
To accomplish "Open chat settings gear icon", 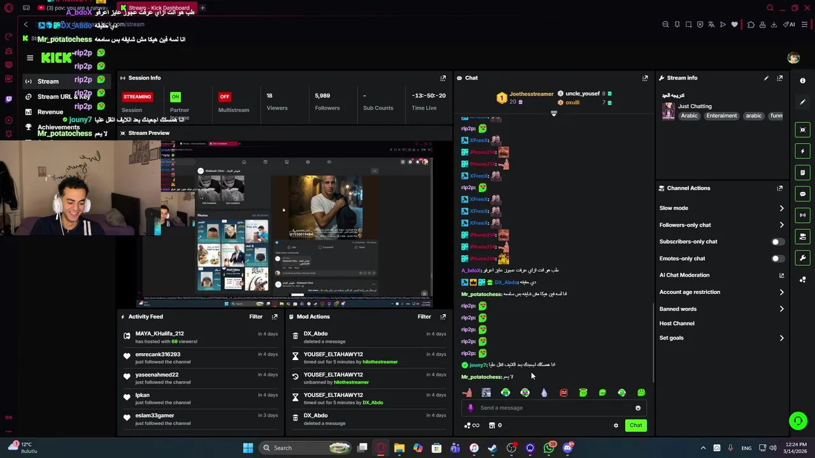I will pos(616,426).
